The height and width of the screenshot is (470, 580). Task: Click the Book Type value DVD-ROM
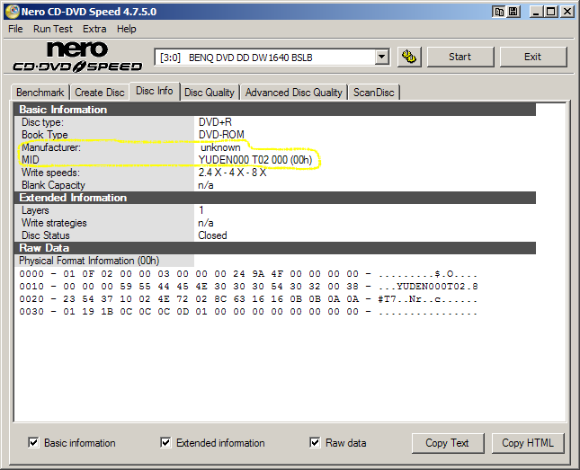[221, 135]
